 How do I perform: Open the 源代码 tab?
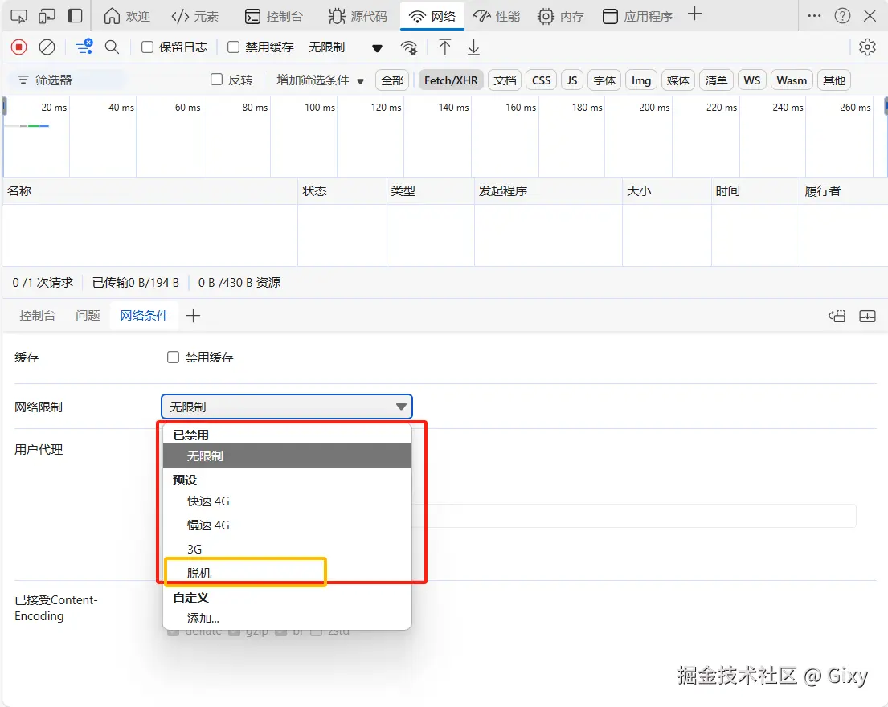[358, 16]
